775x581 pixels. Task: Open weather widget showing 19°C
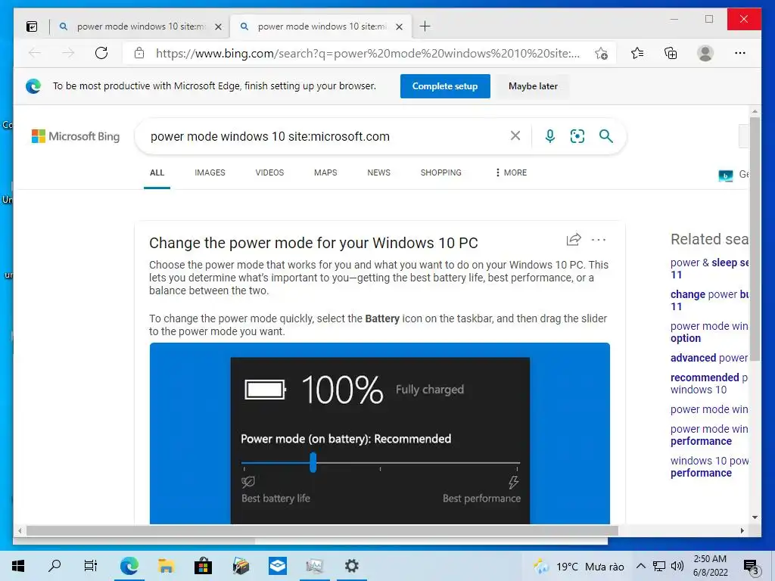[578, 566]
